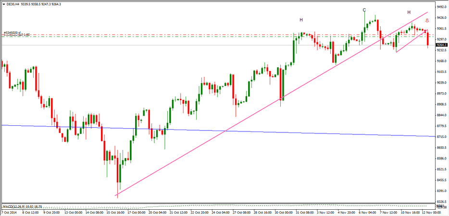Click the current price tag 9264.3
The height and width of the screenshot is (216, 449).
(x=441, y=45)
